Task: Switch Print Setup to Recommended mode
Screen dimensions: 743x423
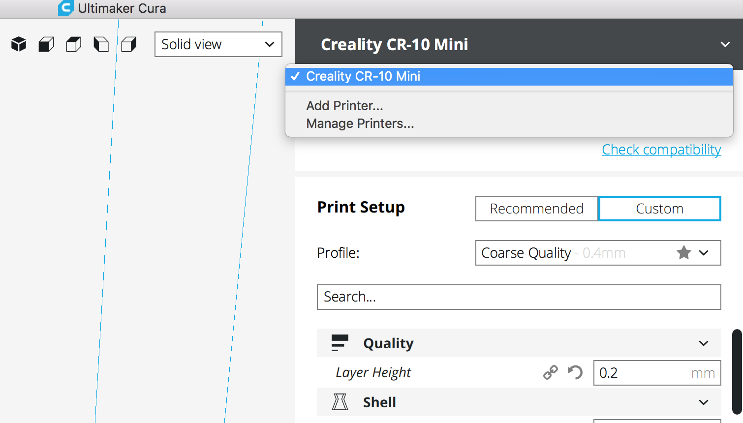Action: [x=536, y=209]
